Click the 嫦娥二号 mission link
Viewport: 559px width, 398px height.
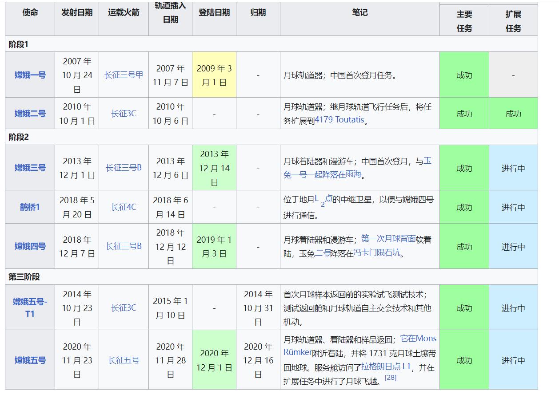[x=30, y=114]
